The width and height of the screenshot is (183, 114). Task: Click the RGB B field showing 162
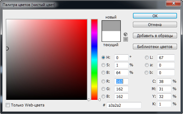[x=121, y=96]
